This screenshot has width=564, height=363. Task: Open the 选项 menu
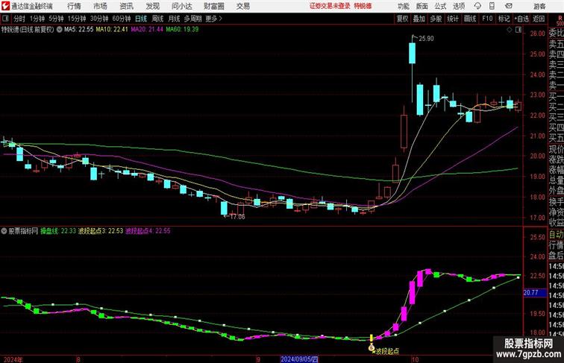[x=459, y=6]
